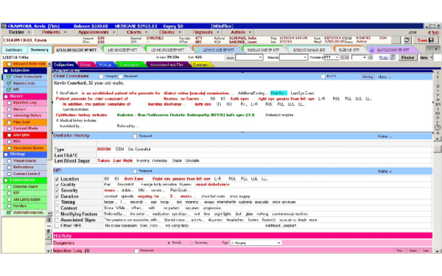The height and width of the screenshot is (276, 442).
Task: Click the MDoffice application icon in the title bar
Action: coord(4,26)
